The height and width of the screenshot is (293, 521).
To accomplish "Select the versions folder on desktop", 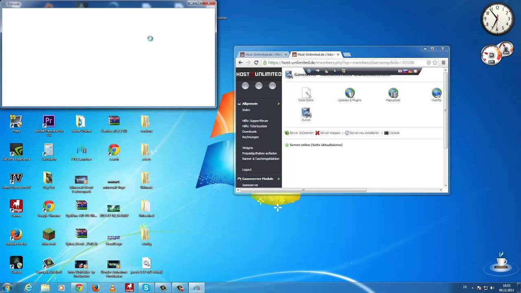I will click(146, 124).
